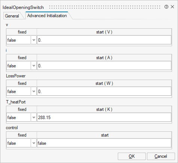Confirm with the OK button
The height and width of the screenshot is (163, 178).
[132, 156]
